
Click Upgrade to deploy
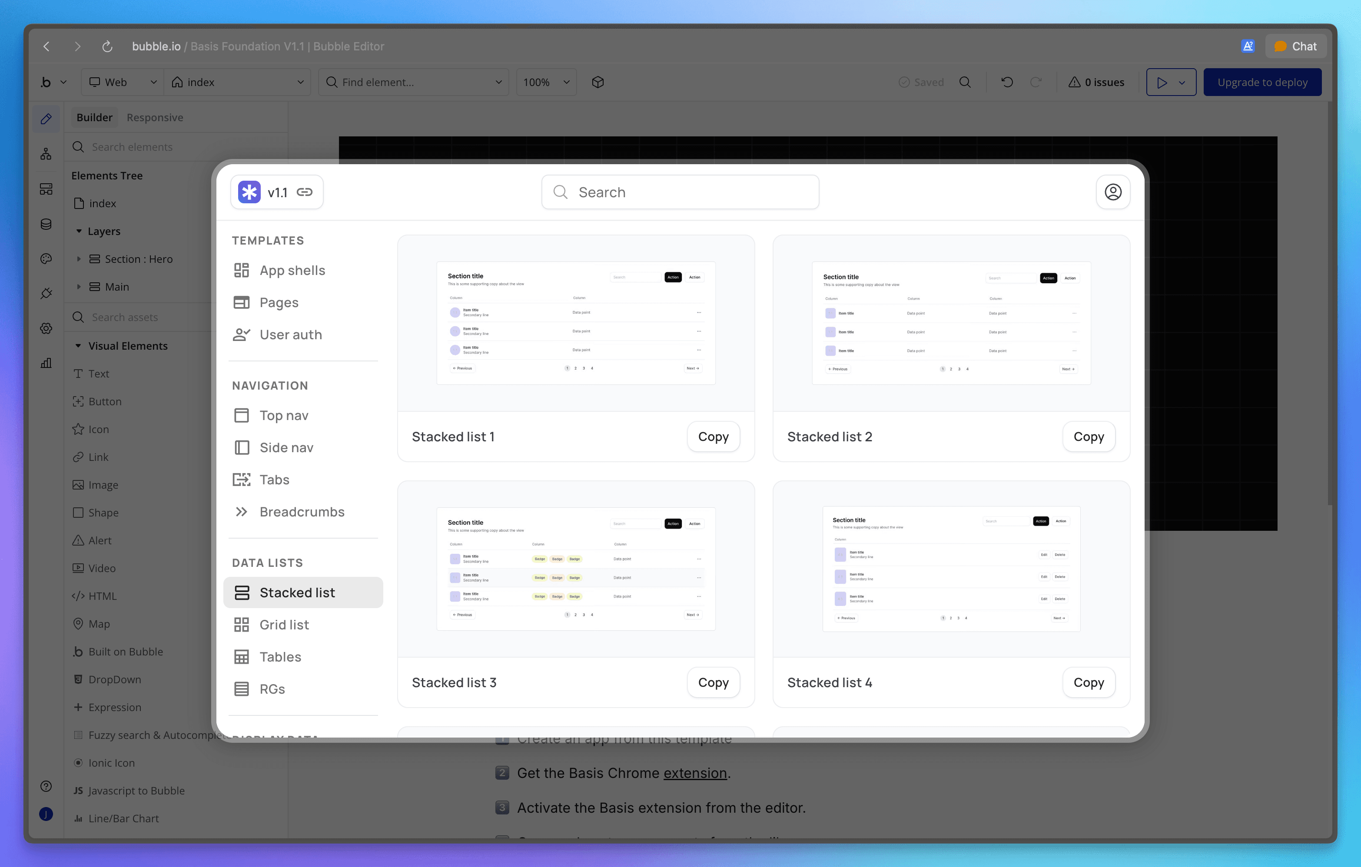click(x=1262, y=82)
